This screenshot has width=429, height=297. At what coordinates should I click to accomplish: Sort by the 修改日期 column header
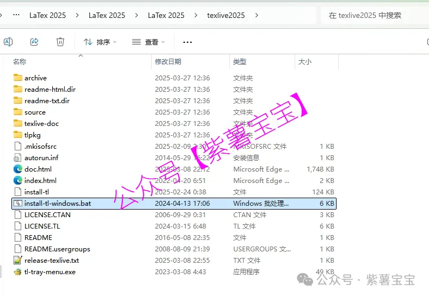(168, 62)
